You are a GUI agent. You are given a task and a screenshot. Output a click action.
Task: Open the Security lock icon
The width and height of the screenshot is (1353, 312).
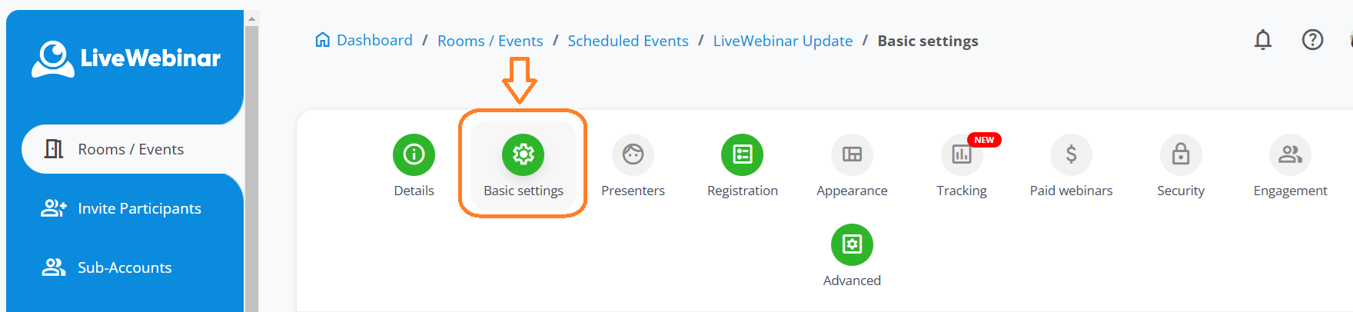1180,154
